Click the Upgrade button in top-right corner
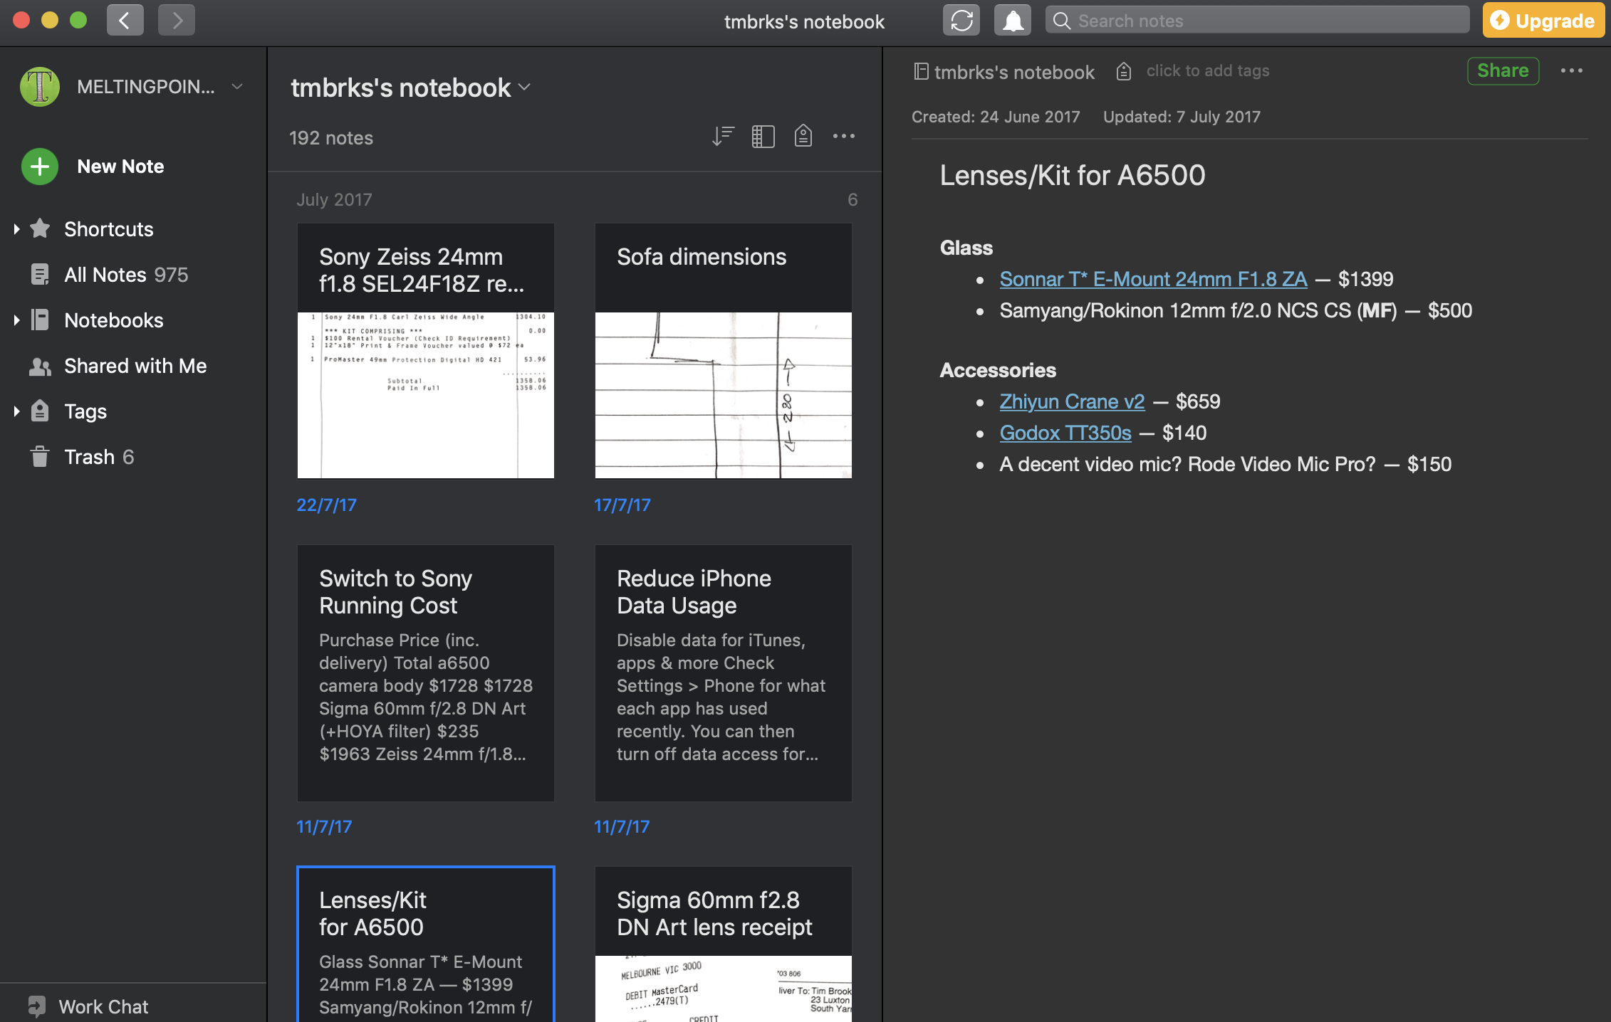Image resolution: width=1611 pixels, height=1022 pixels. pos(1539,21)
